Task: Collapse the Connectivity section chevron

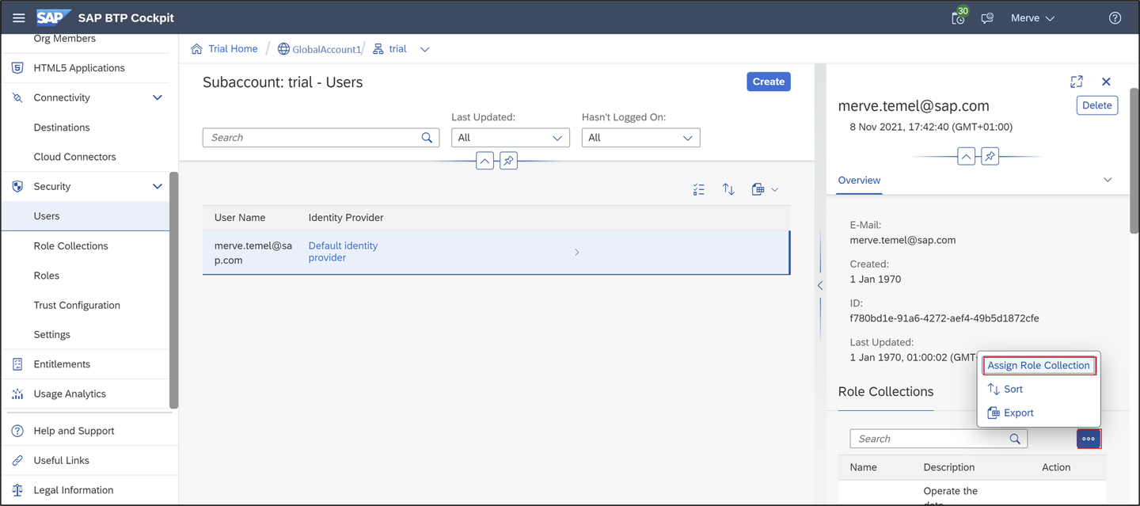Action: click(x=157, y=97)
